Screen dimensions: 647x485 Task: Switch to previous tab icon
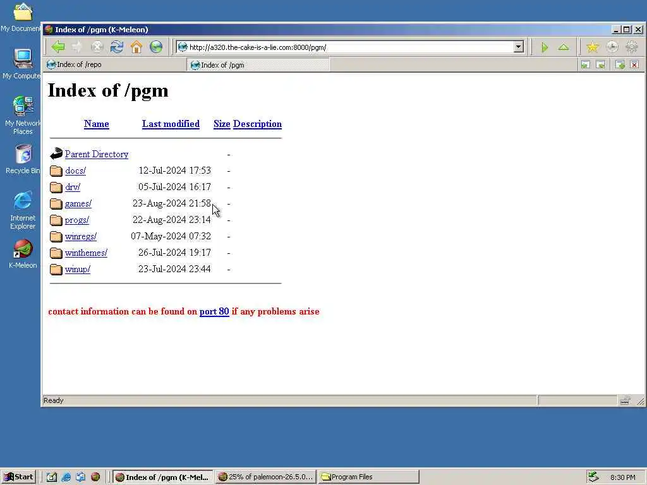tap(586, 65)
